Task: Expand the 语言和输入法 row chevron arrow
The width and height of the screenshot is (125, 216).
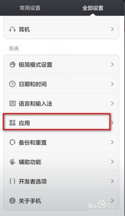Action: pyautogui.click(x=112, y=103)
